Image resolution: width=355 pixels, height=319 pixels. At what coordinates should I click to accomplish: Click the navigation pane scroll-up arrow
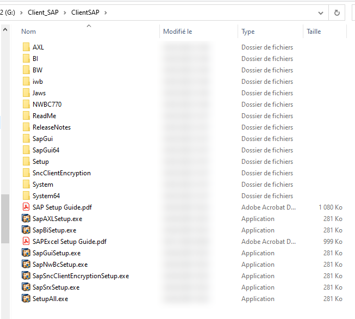[x=5, y=29]
